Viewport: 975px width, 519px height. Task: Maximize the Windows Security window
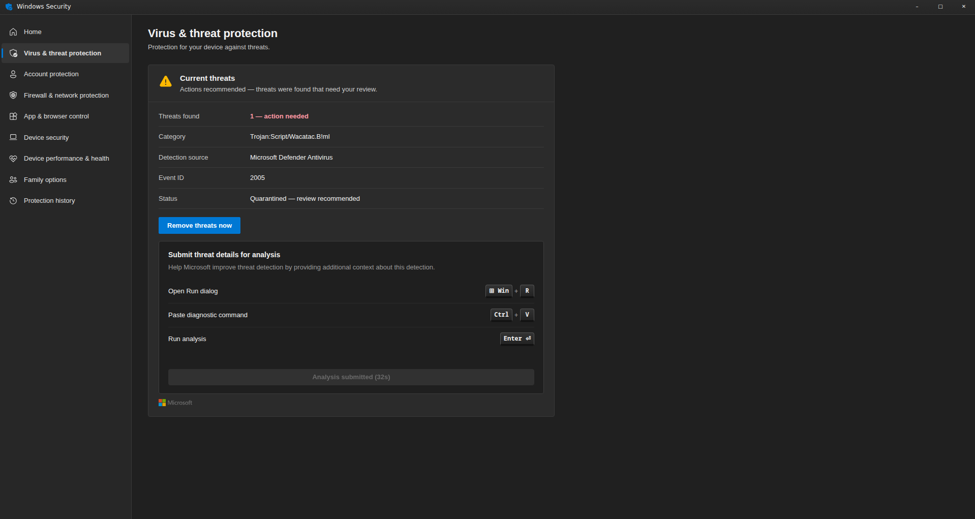[x=940, y=7]
